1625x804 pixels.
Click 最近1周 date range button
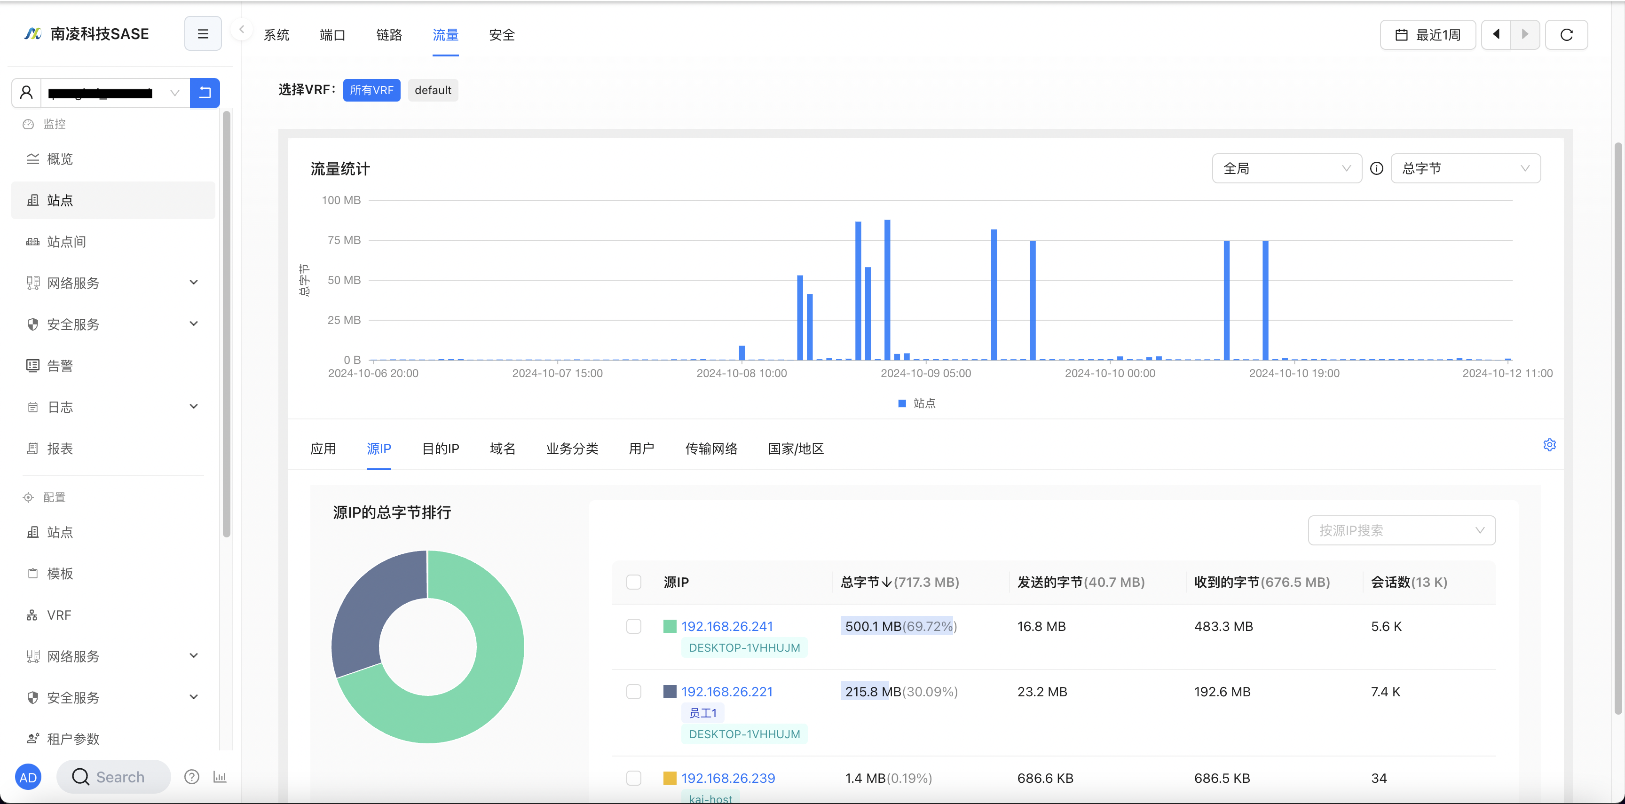point(1428,35)
